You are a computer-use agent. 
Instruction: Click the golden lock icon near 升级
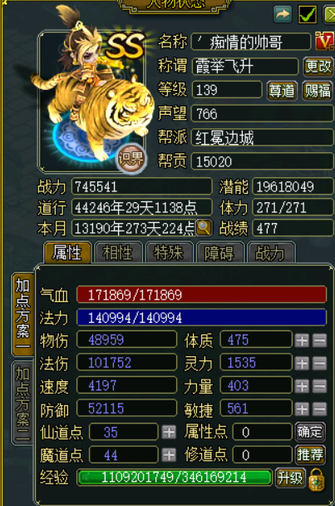(x=317, y=480)
